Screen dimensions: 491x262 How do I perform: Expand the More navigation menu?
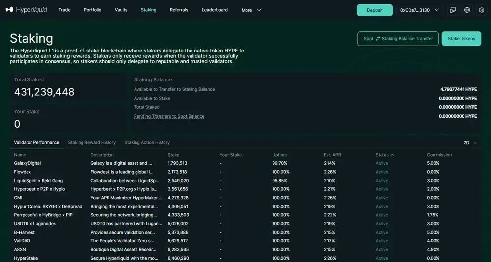pos(251,10)
